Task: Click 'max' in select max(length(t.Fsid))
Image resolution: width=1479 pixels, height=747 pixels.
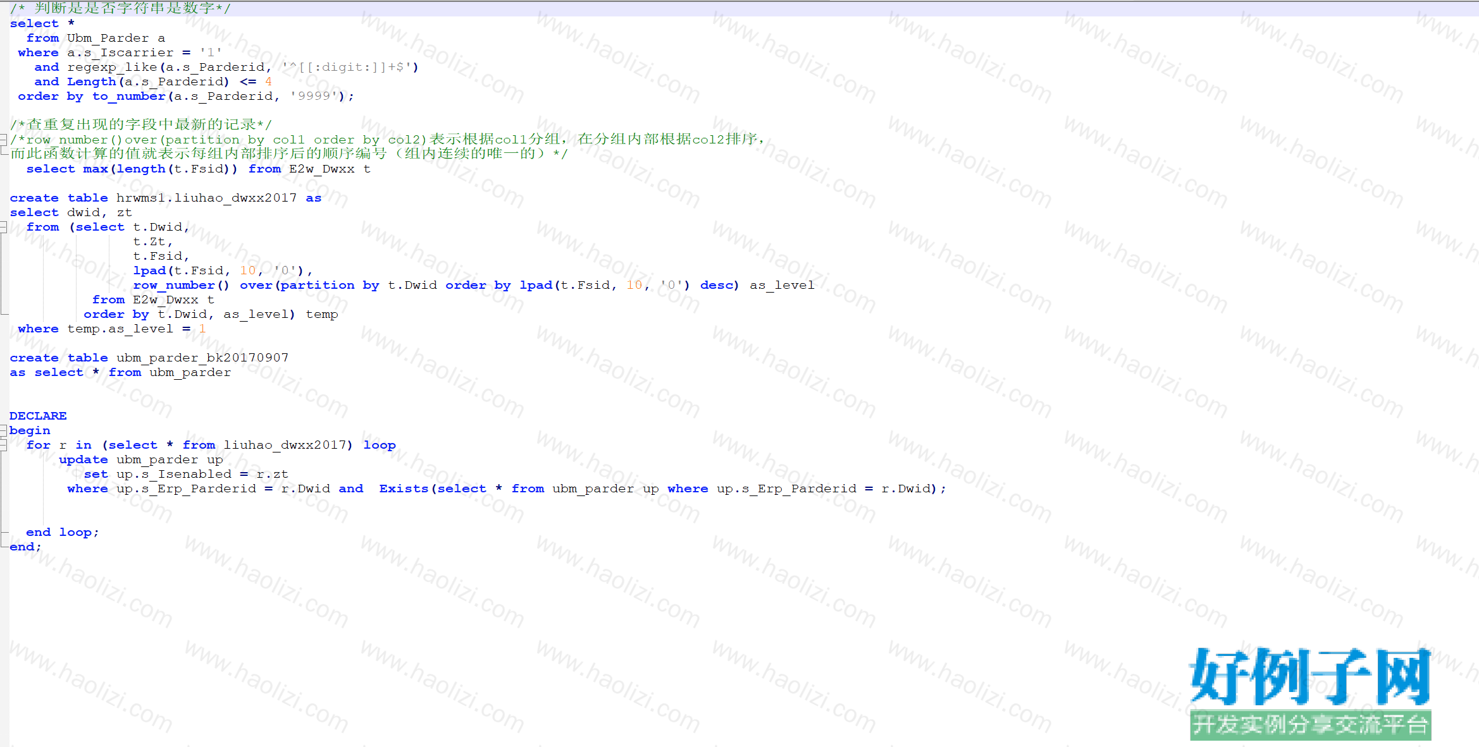Action: pos(96,169)
